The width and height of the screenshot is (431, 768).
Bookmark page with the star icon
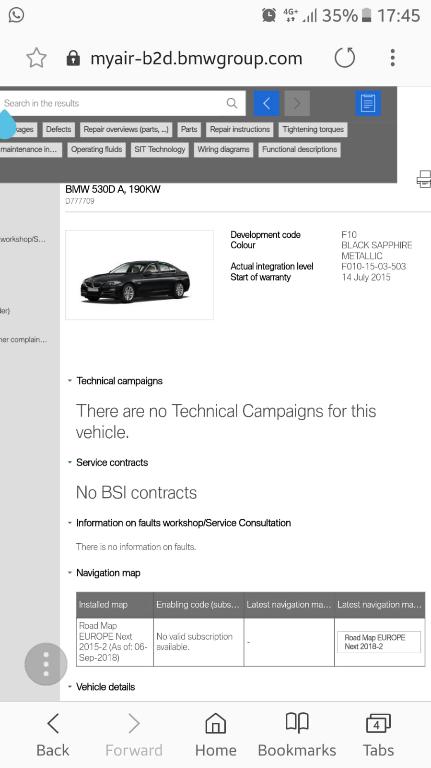tap(36, 58)
